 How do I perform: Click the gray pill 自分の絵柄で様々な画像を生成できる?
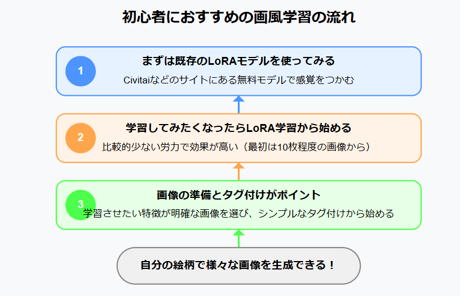[x=238, y=266]
